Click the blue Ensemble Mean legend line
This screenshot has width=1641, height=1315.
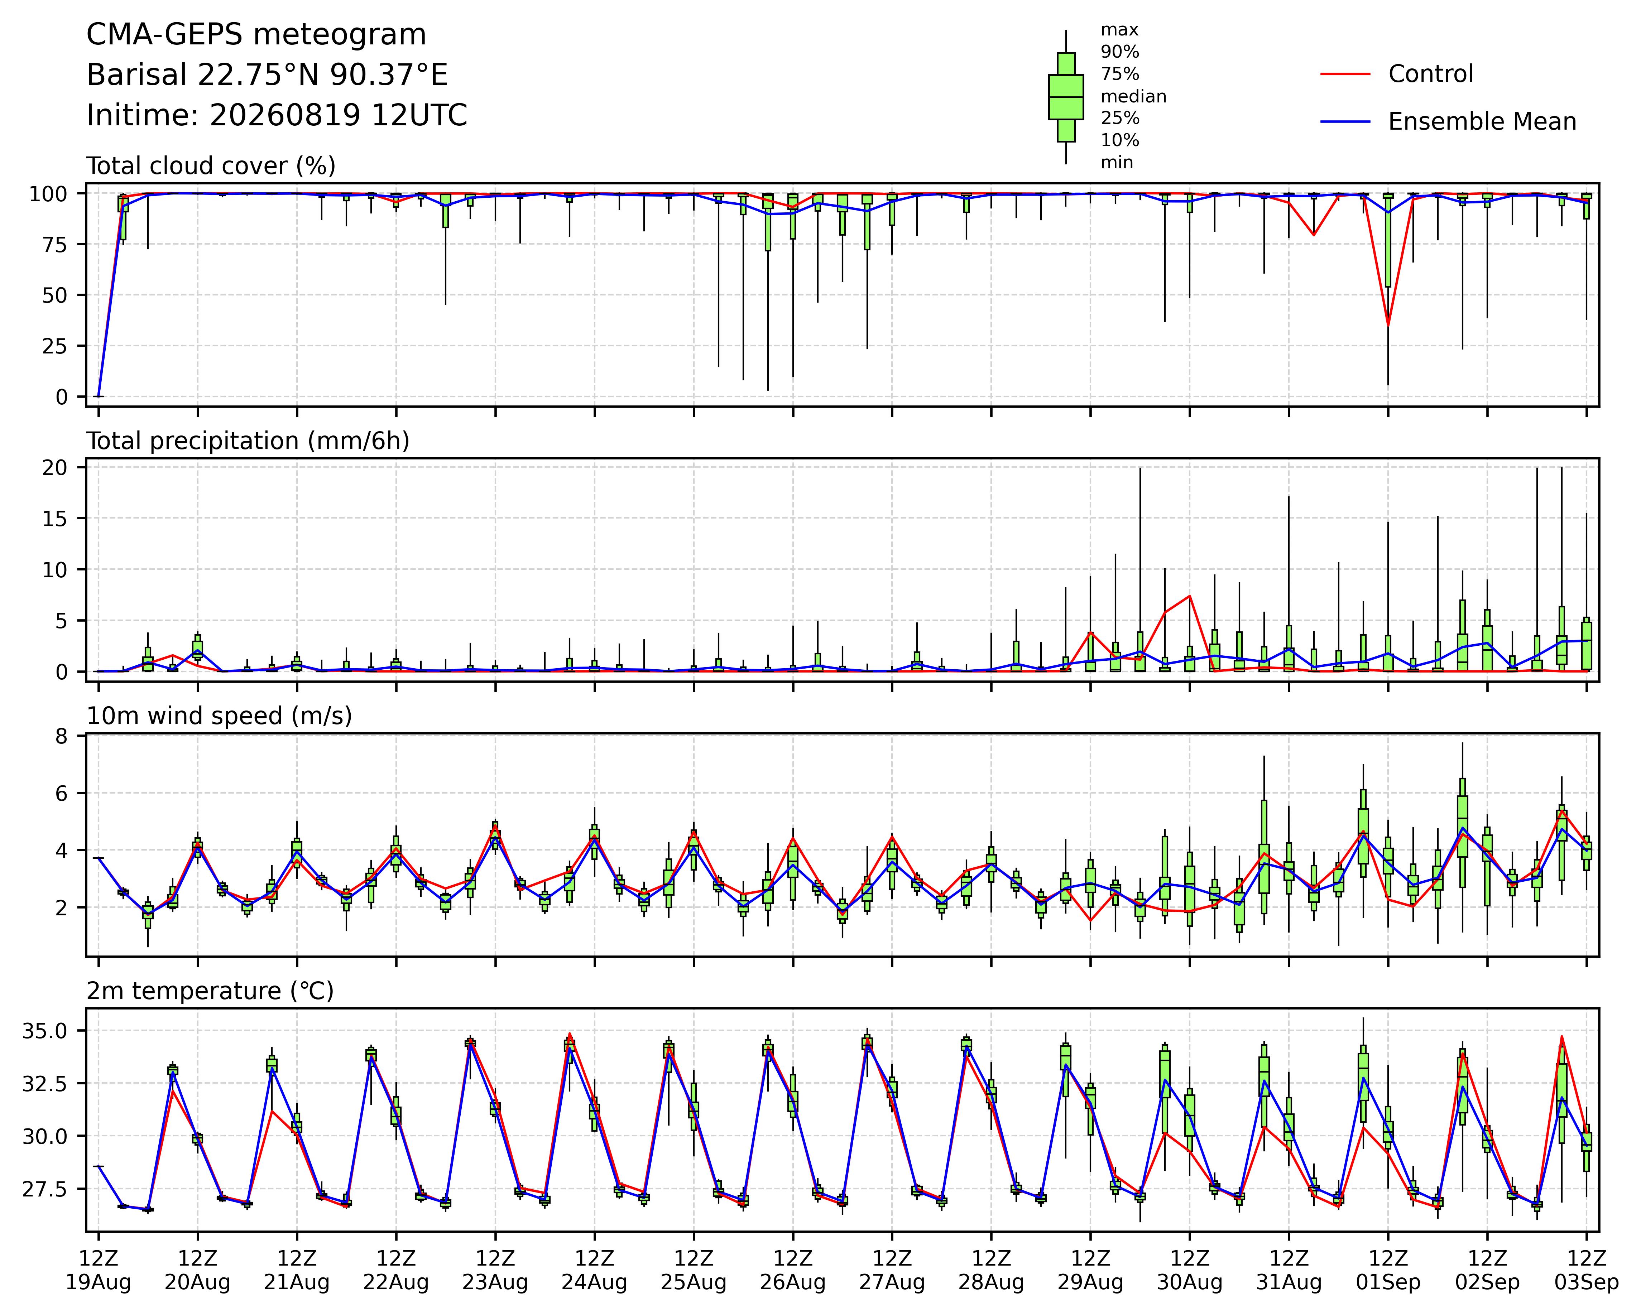pyautogui.click(x=1345, y=122)
